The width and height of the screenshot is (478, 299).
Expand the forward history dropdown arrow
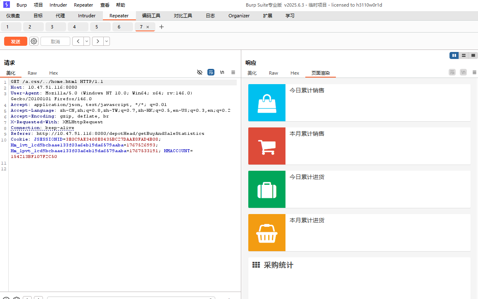[107, 41]
